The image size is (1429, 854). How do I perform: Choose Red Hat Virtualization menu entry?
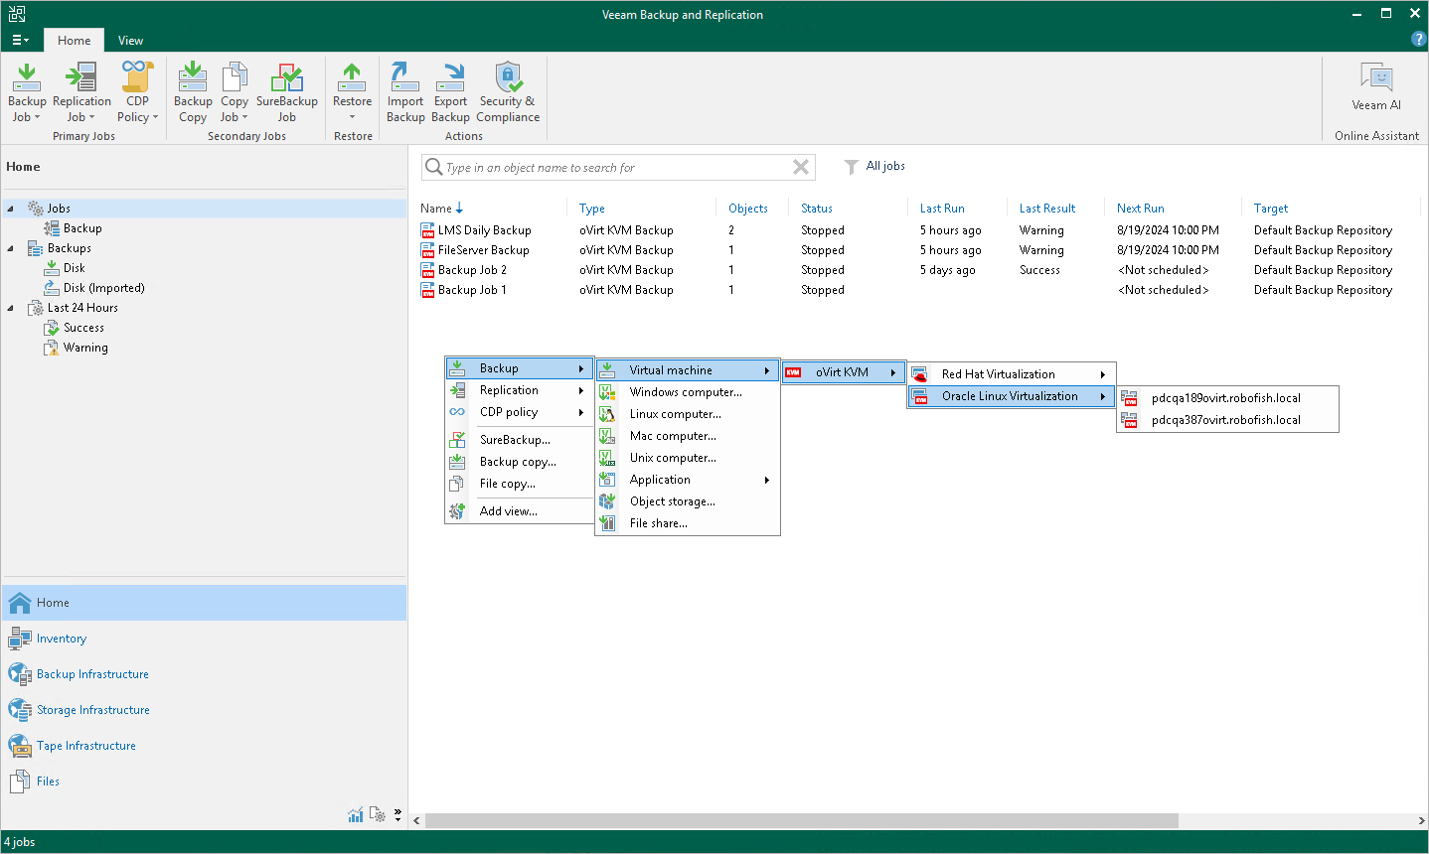[x=998, y=374]
